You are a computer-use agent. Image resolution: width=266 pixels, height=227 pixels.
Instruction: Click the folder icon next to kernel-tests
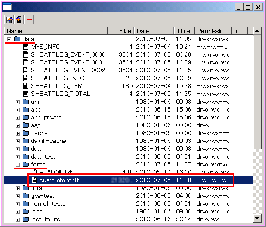[x=26, y=203]
